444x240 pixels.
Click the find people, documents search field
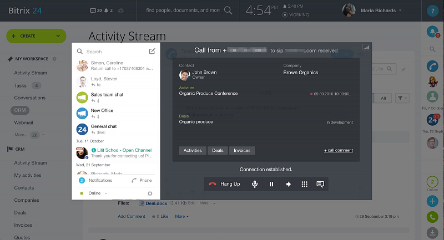183,10
